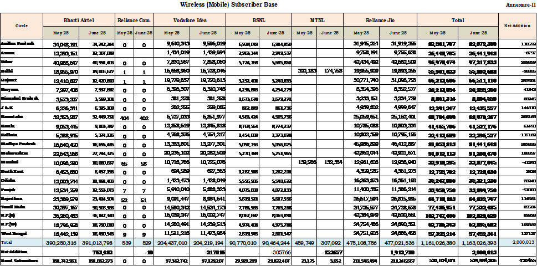Click 'June-25' subheader under Reliance Com.
This screenshot has height=266, width=537.
point(144,33)
